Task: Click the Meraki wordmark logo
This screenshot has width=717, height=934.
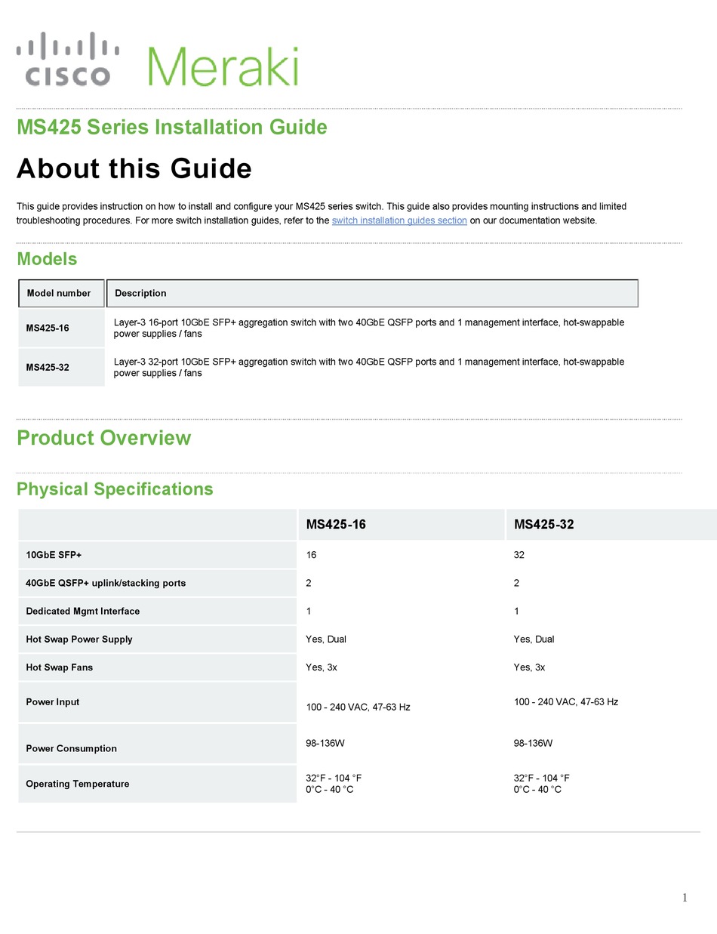Action: (x=223, y=66)
